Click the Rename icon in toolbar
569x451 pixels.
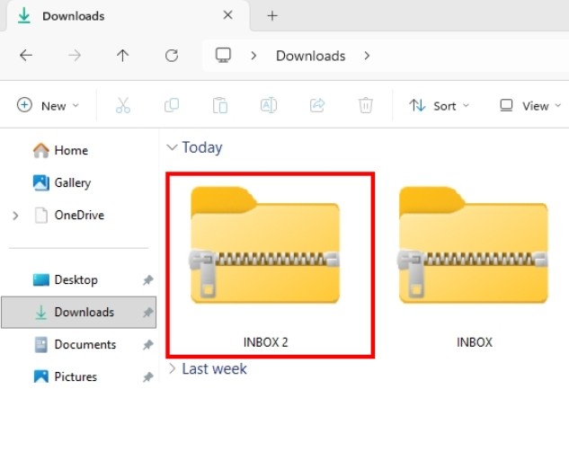point(268,105)
